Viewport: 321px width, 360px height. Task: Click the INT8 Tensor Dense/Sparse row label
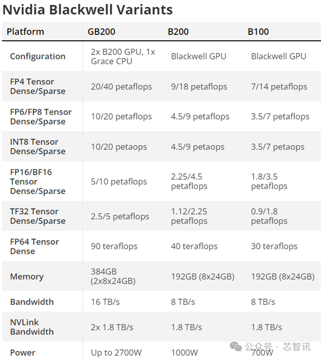pos(37,147)
